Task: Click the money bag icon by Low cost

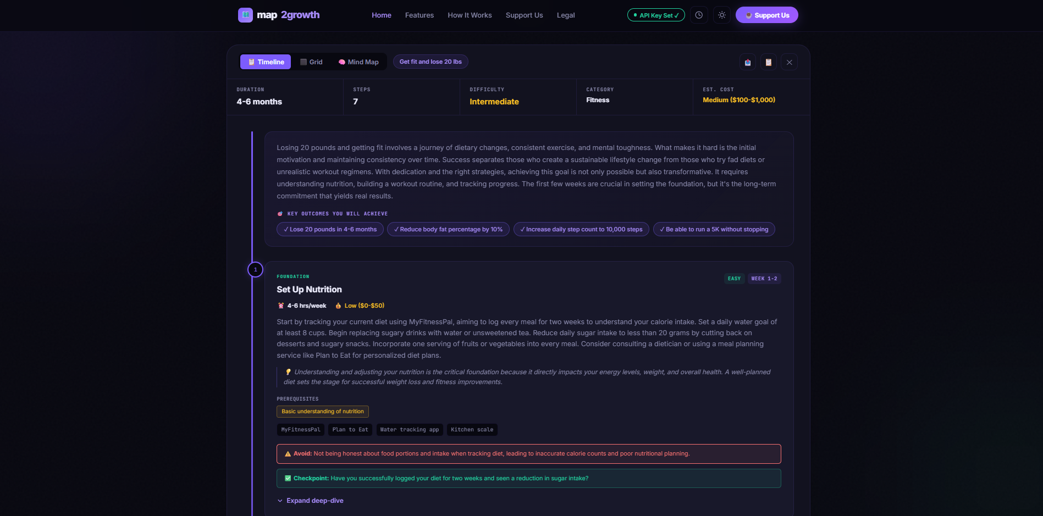Action: coord(338,306)
